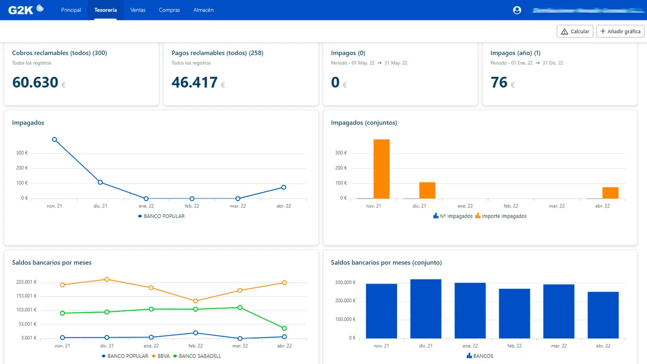This screenshot has width=647, height=364.
Task: Select the Tesorería tab
Action: click(x=105, y=10)
